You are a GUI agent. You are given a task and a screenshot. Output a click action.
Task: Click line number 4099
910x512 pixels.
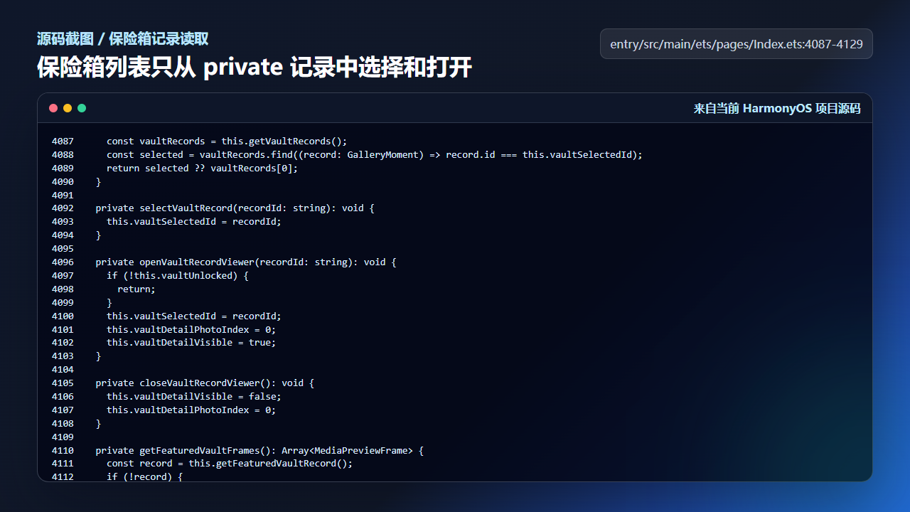tap(63, 303)
